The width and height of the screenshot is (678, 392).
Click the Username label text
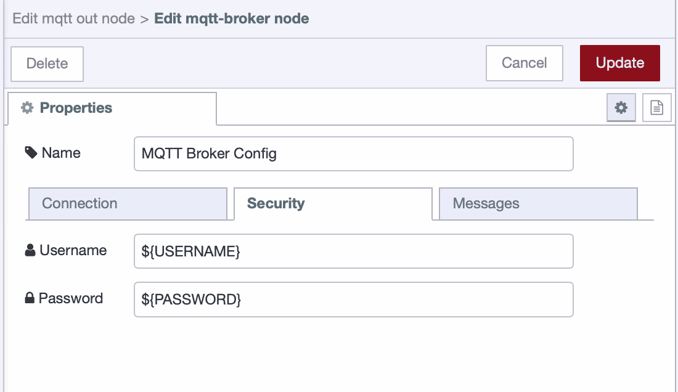tap(73, 250)
